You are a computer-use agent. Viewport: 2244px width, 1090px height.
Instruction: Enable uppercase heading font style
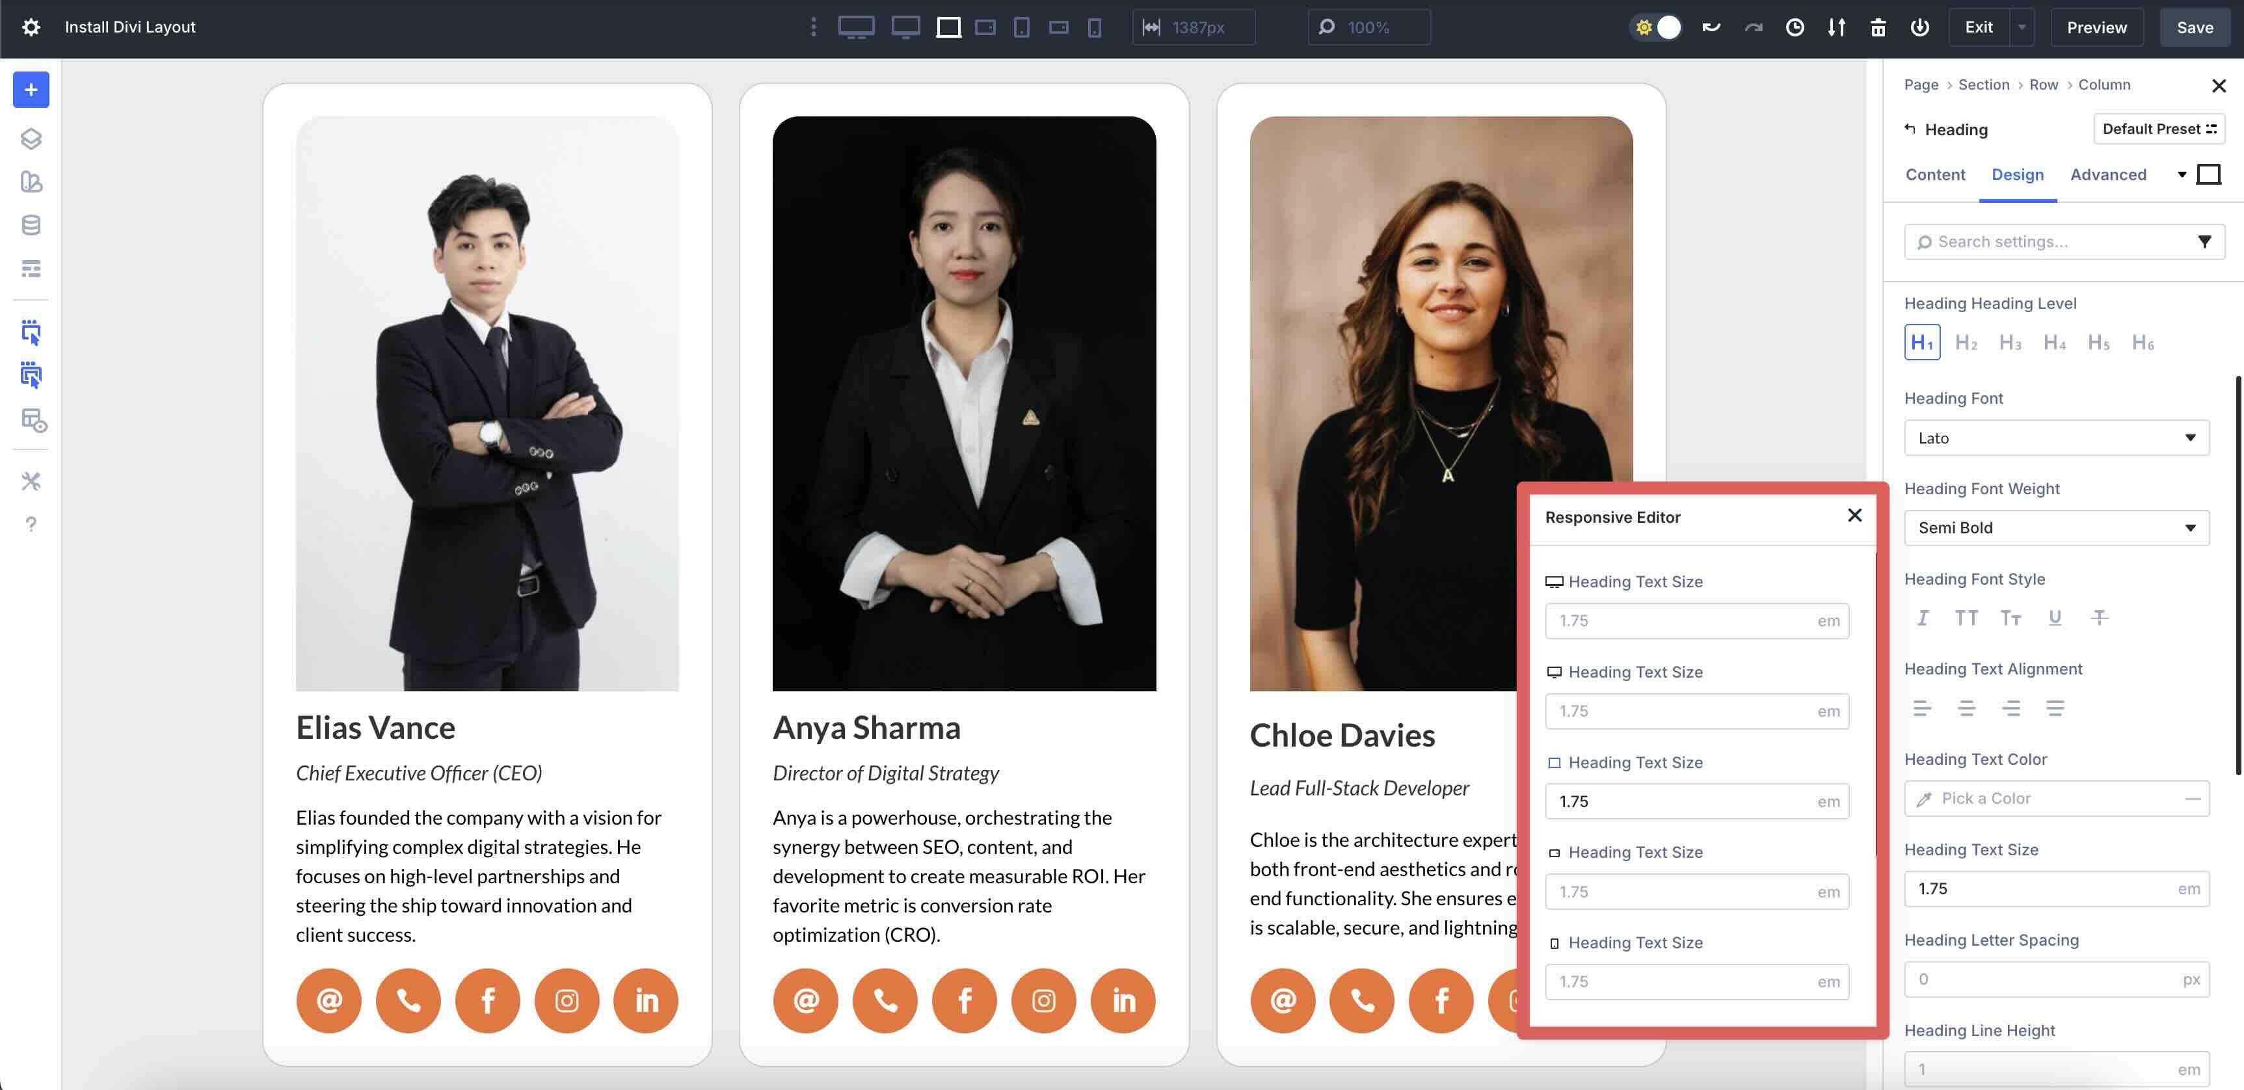pos(1966,617)
